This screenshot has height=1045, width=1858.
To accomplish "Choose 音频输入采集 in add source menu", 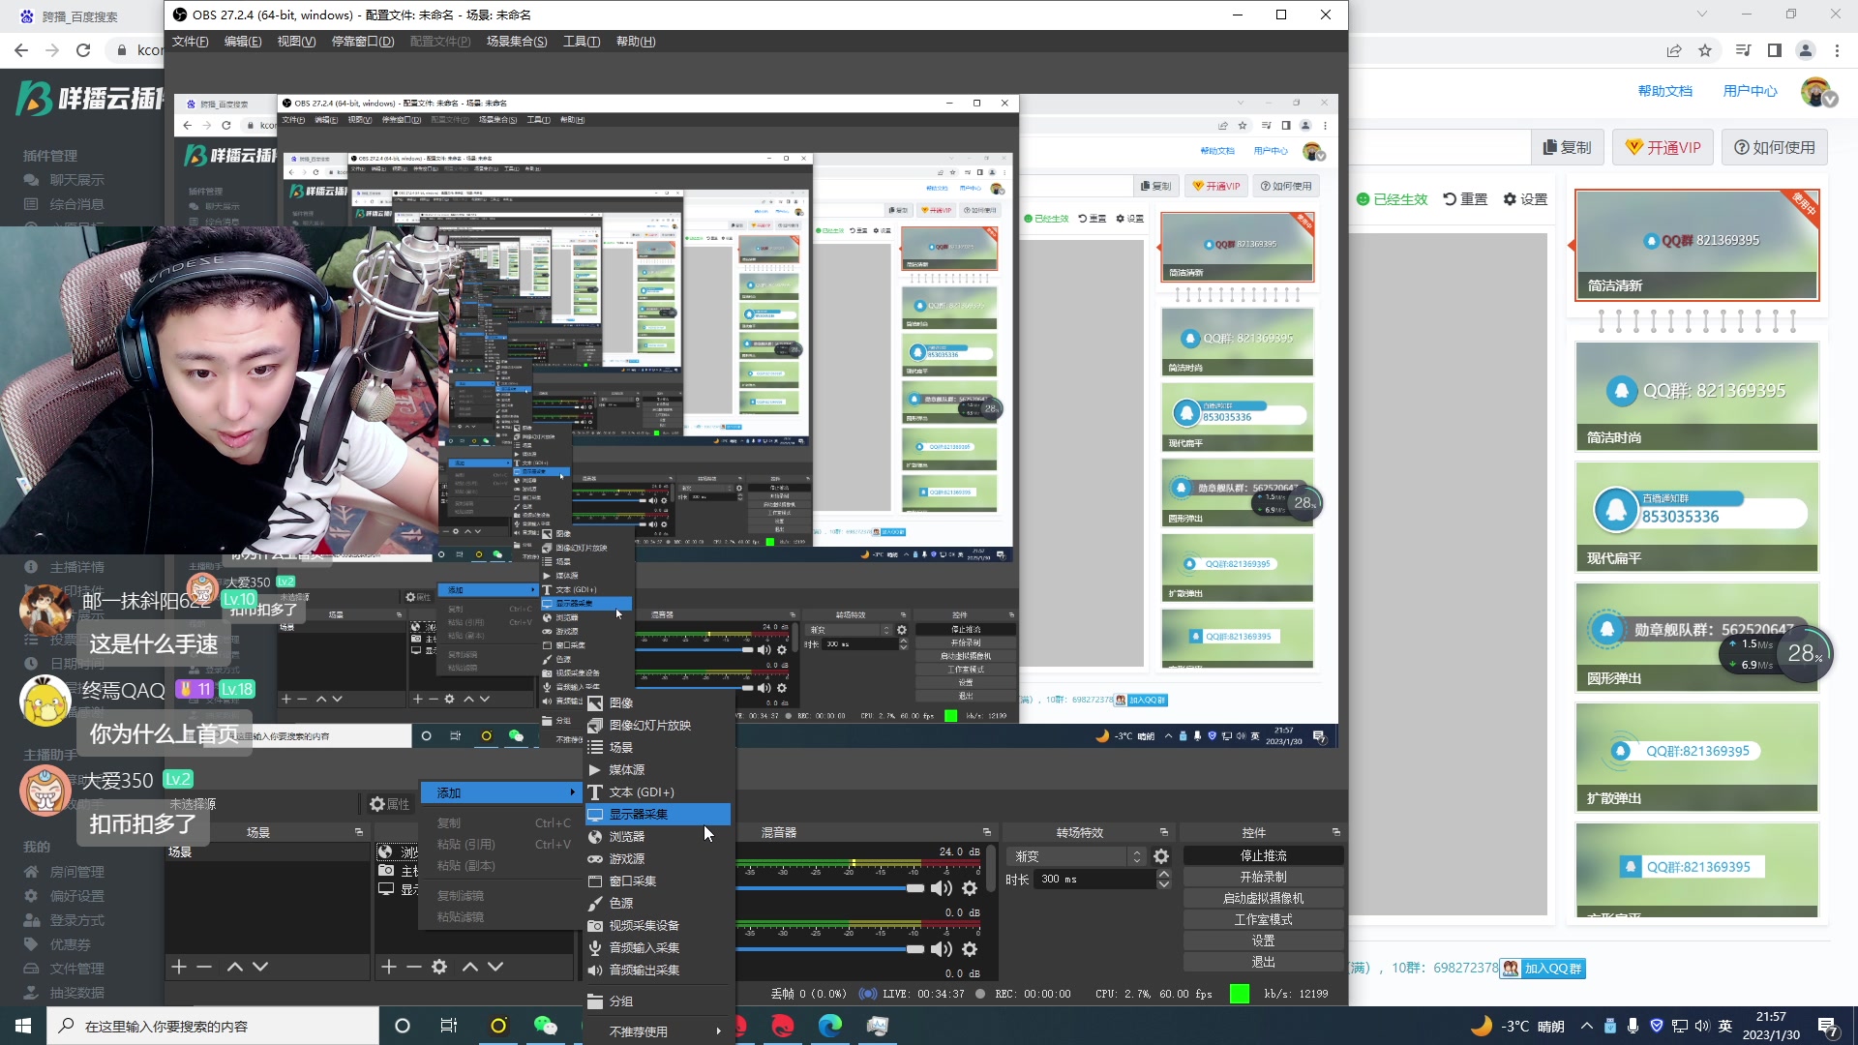I will tap(657, 948).
